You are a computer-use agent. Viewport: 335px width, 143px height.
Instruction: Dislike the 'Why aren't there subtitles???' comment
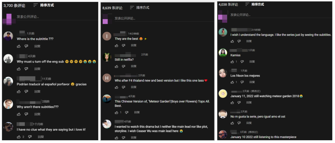pyautogui.click(x=26, y=114)
